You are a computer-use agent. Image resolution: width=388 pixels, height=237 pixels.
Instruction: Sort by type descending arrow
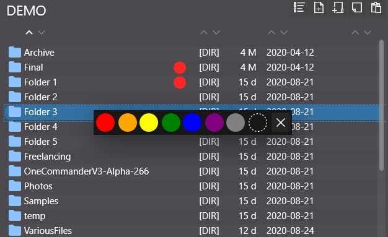(x=216, y=32)
